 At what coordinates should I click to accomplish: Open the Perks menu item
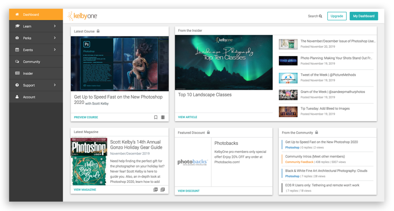[36, 38]
